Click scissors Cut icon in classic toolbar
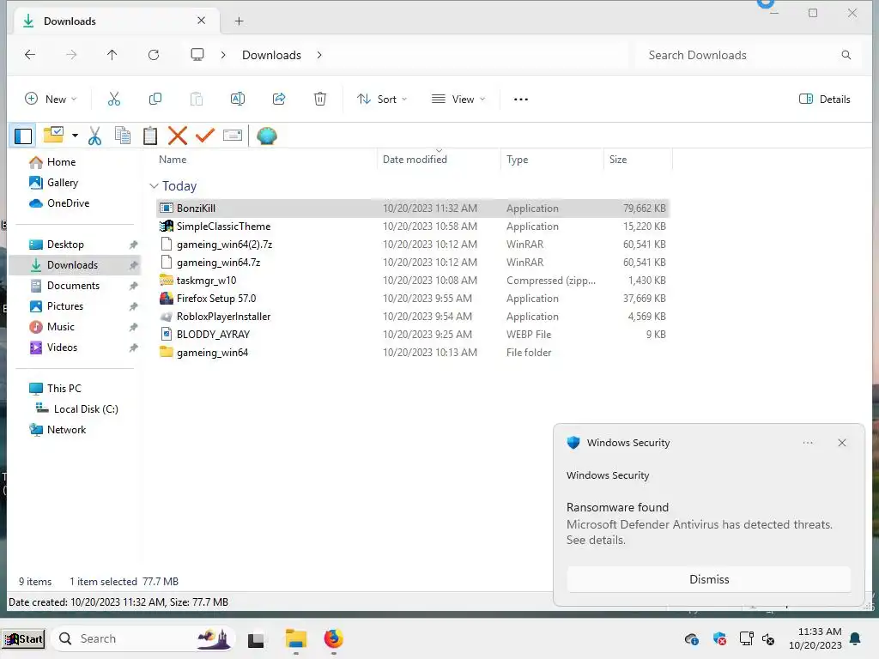879x659 pixels. 94,136
